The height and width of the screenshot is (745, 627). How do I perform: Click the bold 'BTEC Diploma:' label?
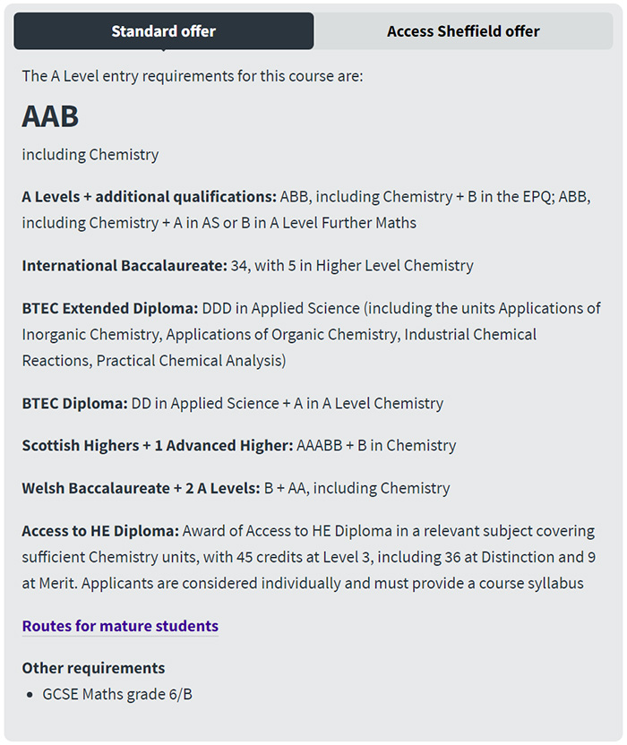click(75, 404)
